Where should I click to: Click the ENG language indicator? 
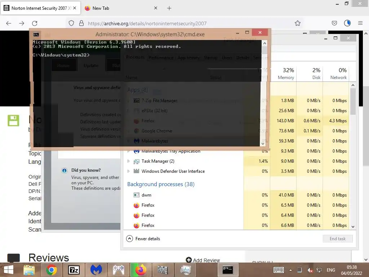coord(331,270)
